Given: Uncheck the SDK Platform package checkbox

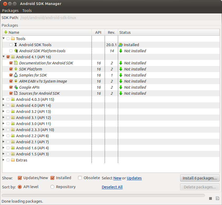Looking at the screenshot, I should (x=11, y=69).
